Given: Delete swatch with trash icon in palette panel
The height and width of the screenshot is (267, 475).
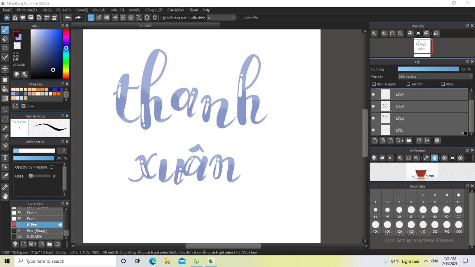Looking at the screenshot, I should pos(23,106).
